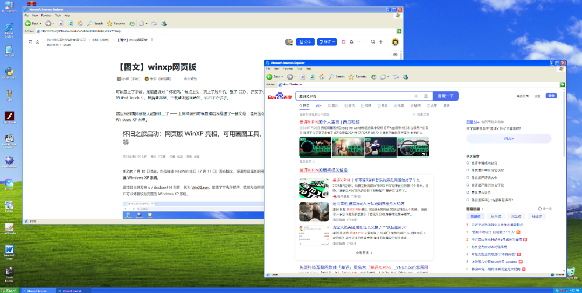Image resolution: width=582 pixels, height=293 pixels.
Task: Open the 差评X.PIN的最新相关信息 heading link
Action: coord(323,170)
